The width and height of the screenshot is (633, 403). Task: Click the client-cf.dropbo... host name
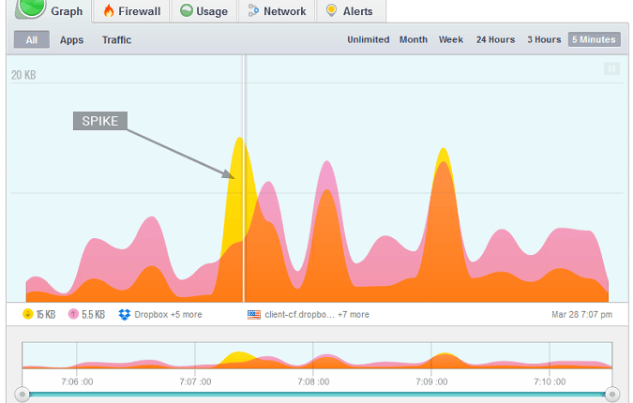click(x=299, y=315)
